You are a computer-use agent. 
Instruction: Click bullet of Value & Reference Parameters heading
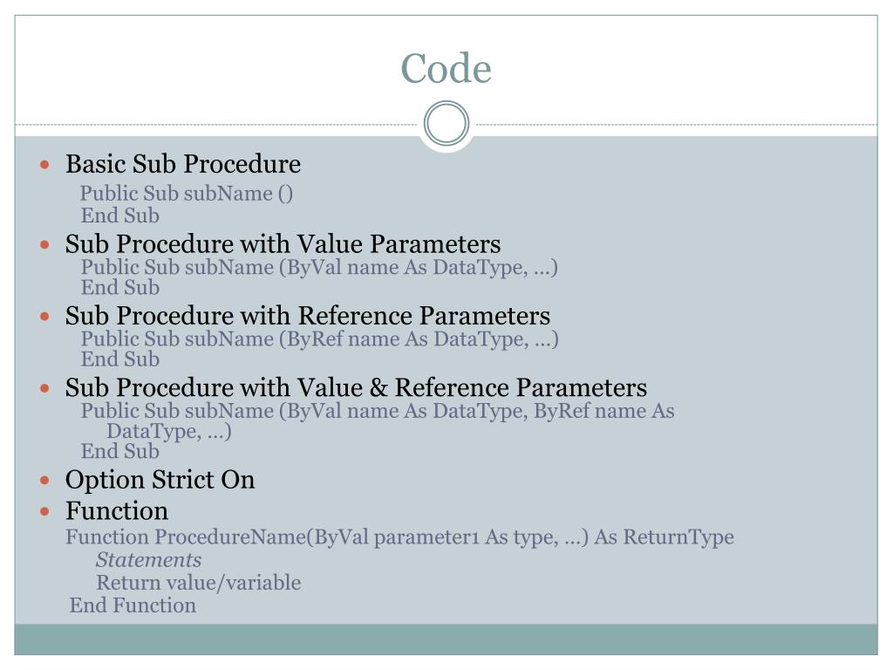[x=45, y=388]
